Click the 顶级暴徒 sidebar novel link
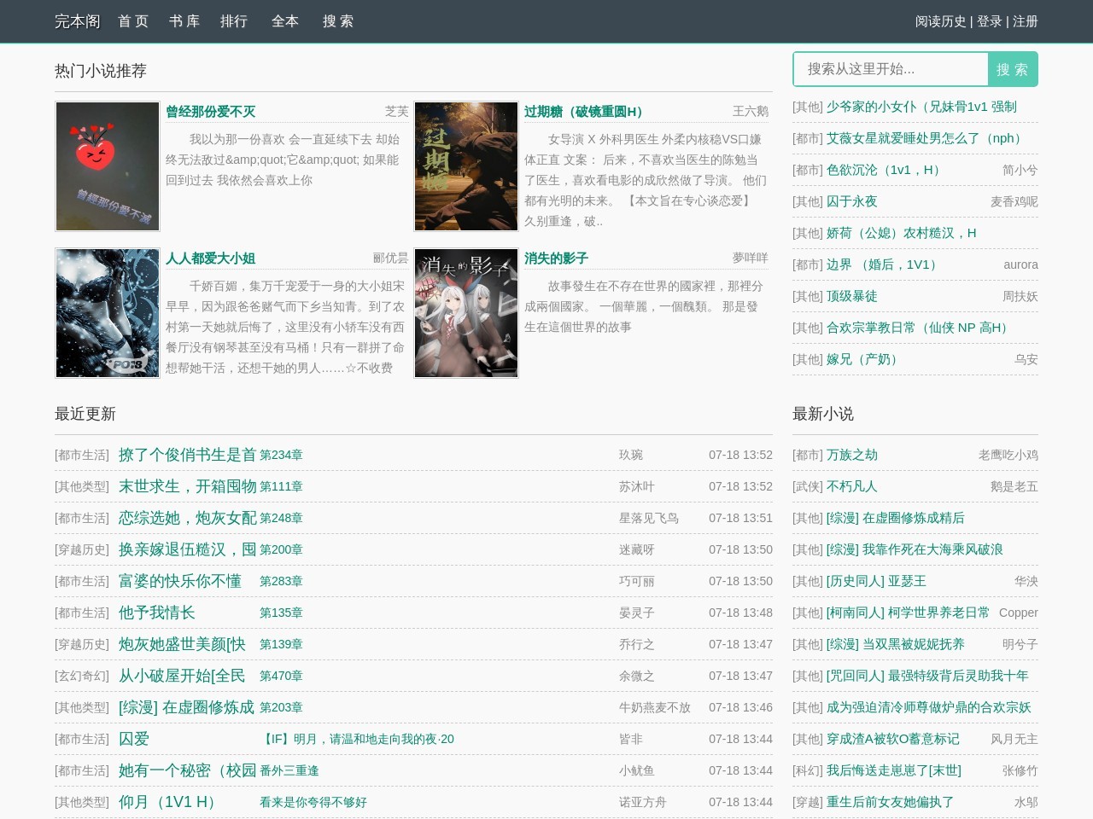This screenshot has height=819, width=1093. tap(851, 297)
